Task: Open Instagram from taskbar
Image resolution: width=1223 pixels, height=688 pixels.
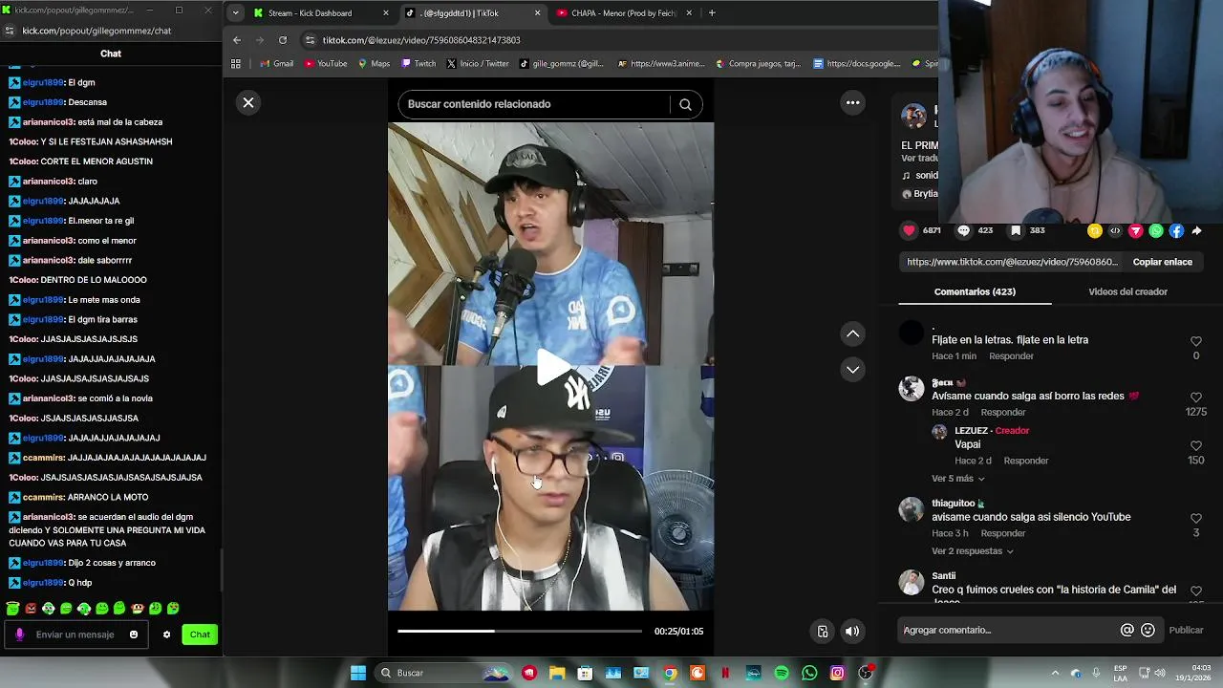Action: (x=837, y=673)
